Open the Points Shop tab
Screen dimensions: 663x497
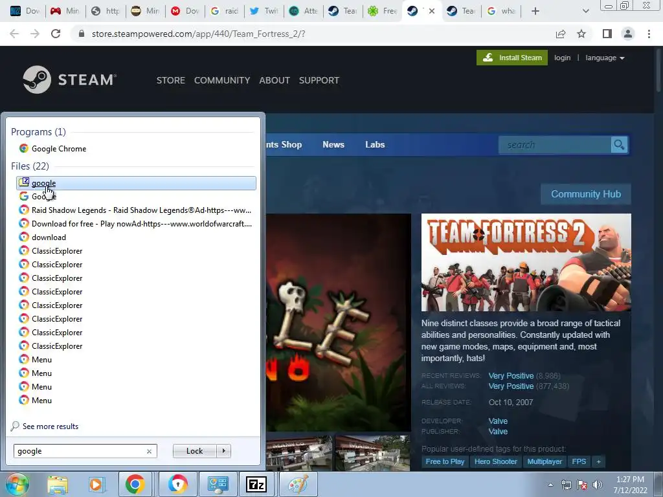coord(284,144)
